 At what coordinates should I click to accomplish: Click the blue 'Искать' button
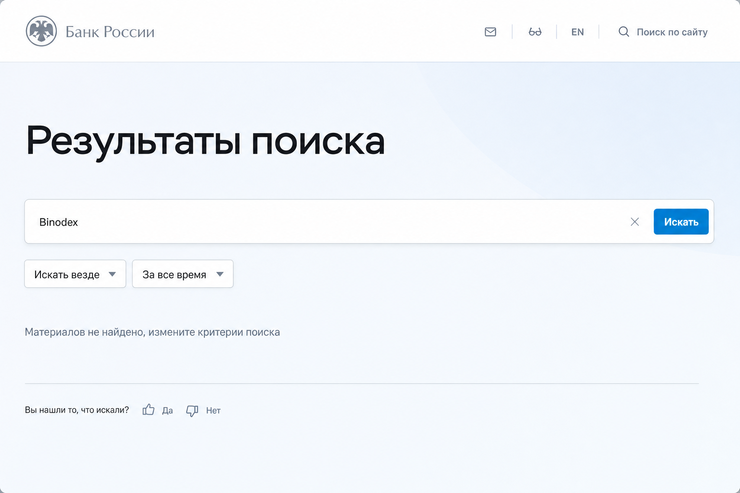[x=681, y=221]
